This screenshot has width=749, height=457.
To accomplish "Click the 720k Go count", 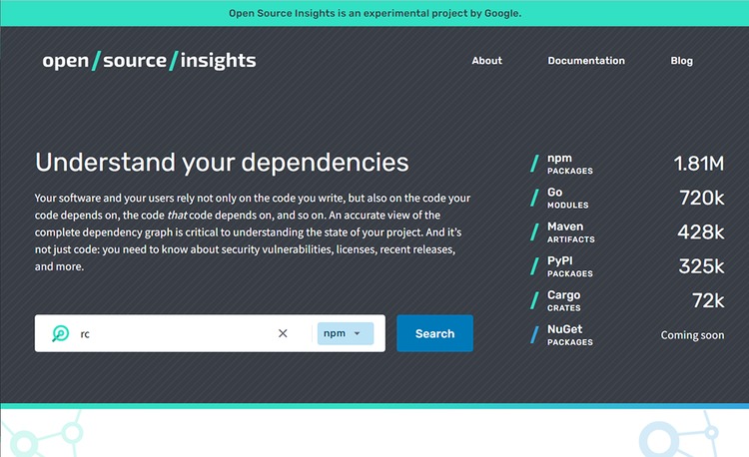I will [x=702, y=198].
